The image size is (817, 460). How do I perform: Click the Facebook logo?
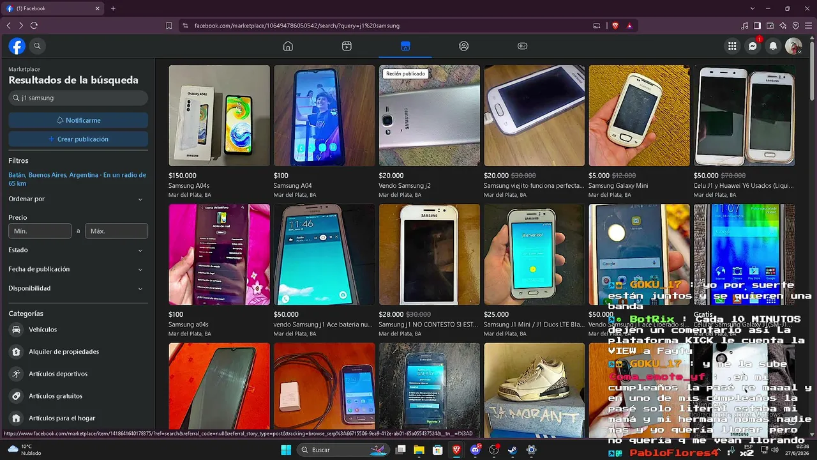(x=17, y=46)
